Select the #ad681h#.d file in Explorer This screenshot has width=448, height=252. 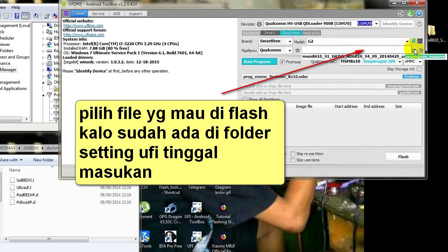click(x=27, y=195)
